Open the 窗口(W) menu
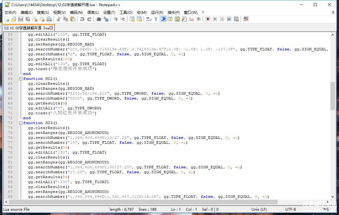The width and height of the screenshot is (339, 215). (x=191, y=13)
